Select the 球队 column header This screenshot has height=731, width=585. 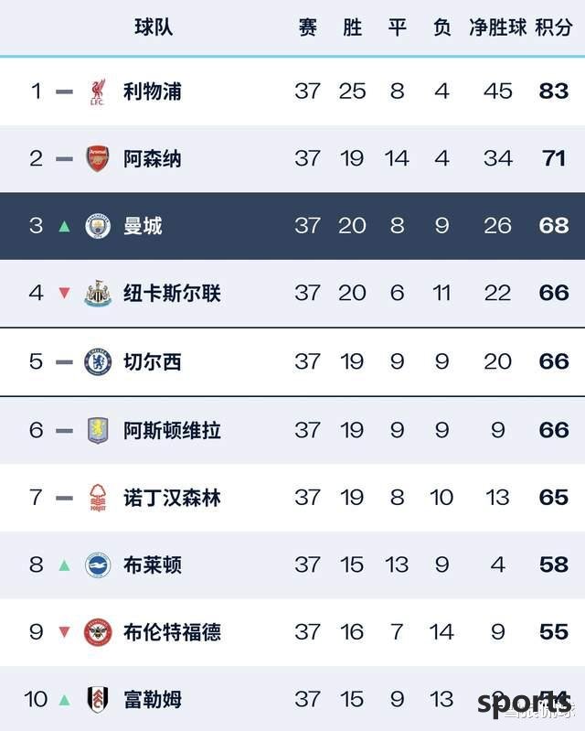click(154, 27)
